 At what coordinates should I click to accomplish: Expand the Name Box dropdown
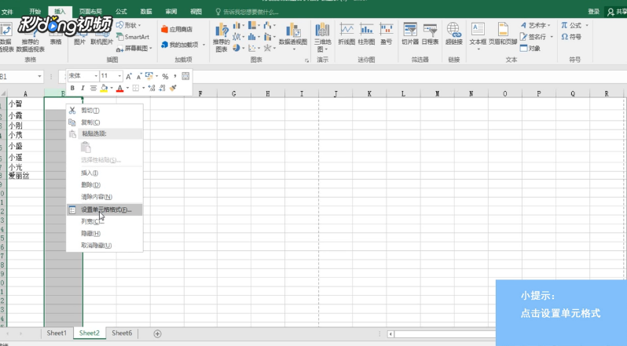coord(39,76)
